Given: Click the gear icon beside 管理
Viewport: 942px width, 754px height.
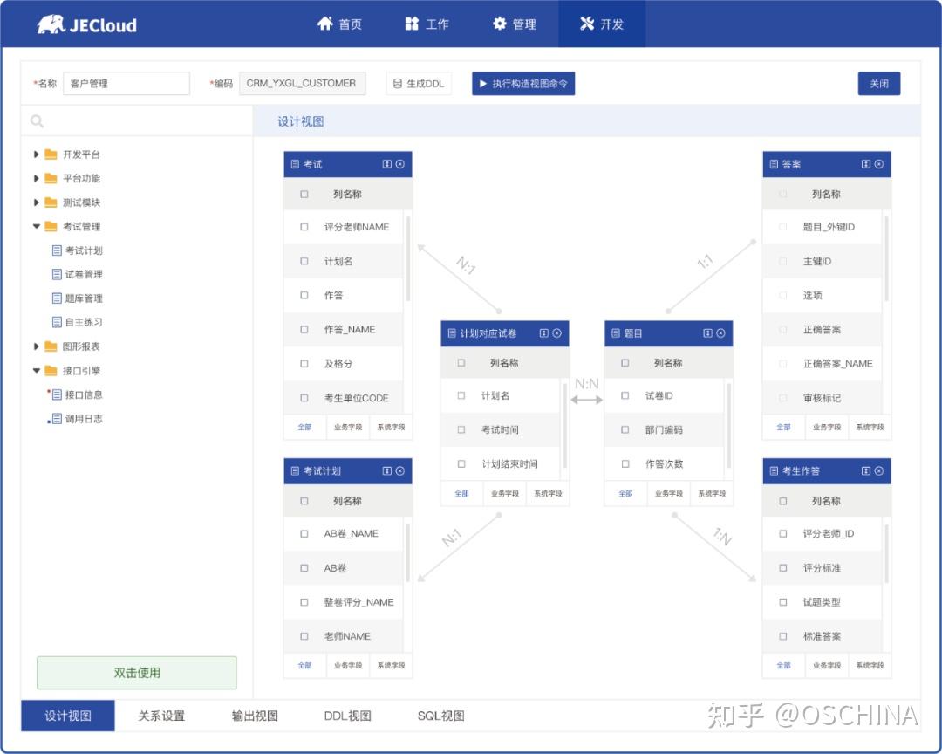Looking at the screenshot, I should click(500, 24).
